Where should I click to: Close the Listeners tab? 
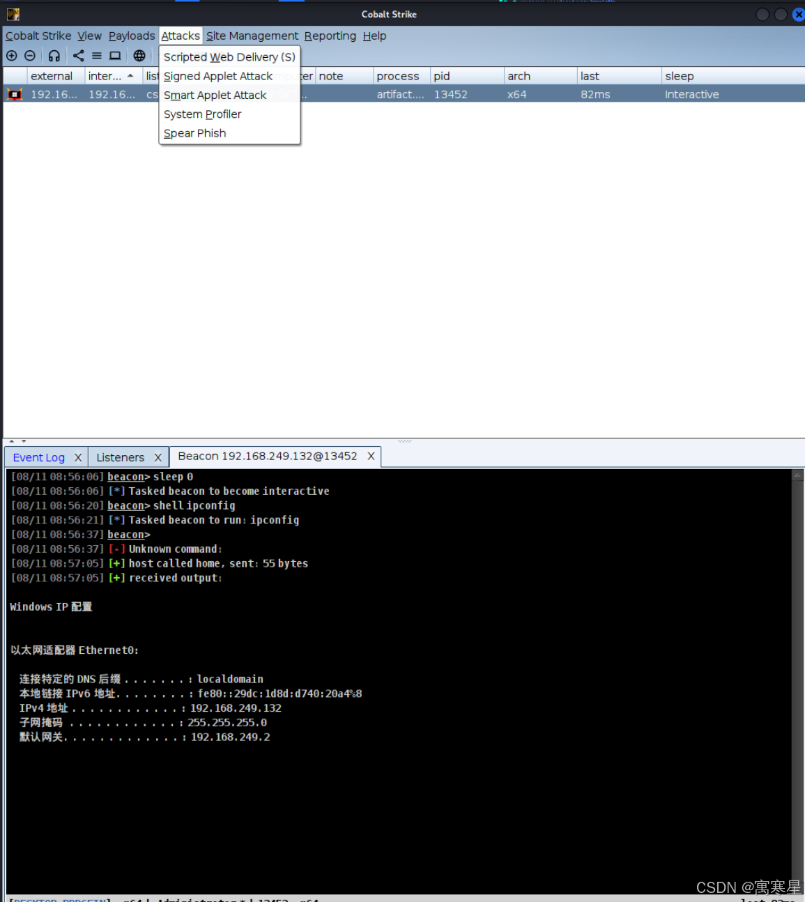coord(158,457)
